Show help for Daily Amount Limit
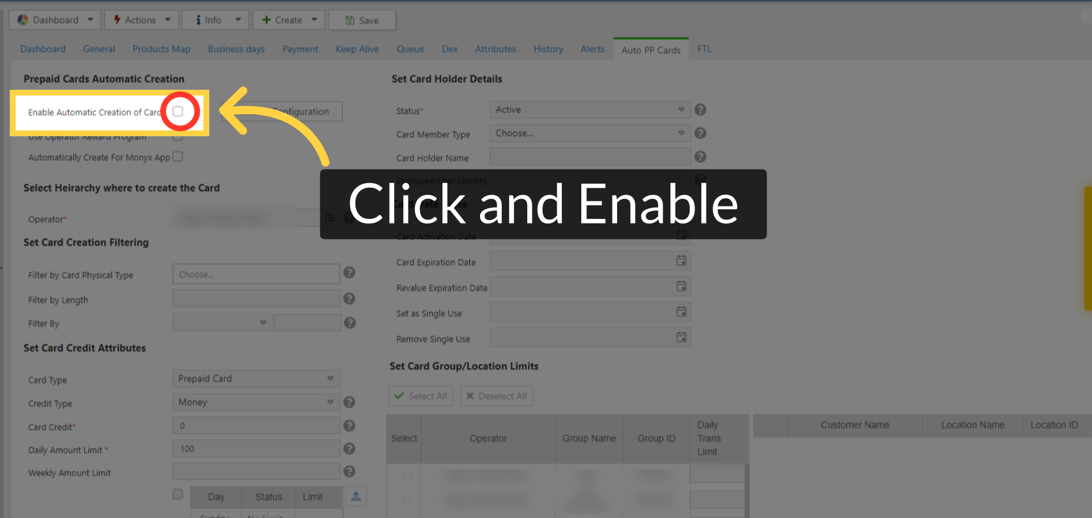The width and height of the screenshot is (1092, 518). [350, 449]
